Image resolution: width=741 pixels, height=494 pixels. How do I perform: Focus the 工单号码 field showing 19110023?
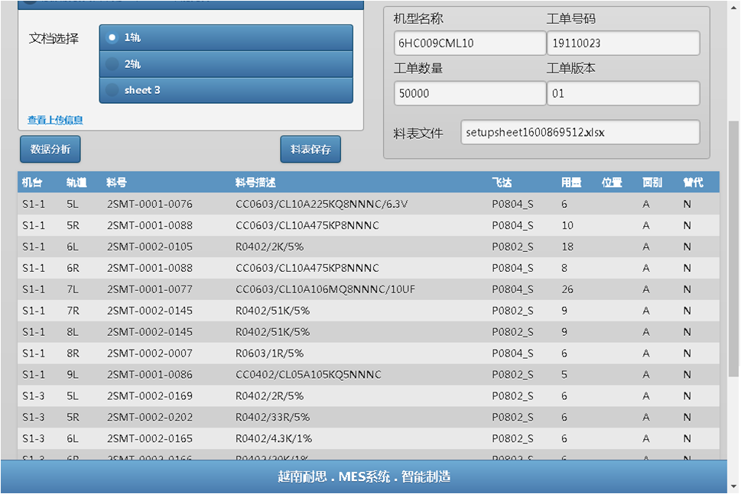tap(622, 44)
